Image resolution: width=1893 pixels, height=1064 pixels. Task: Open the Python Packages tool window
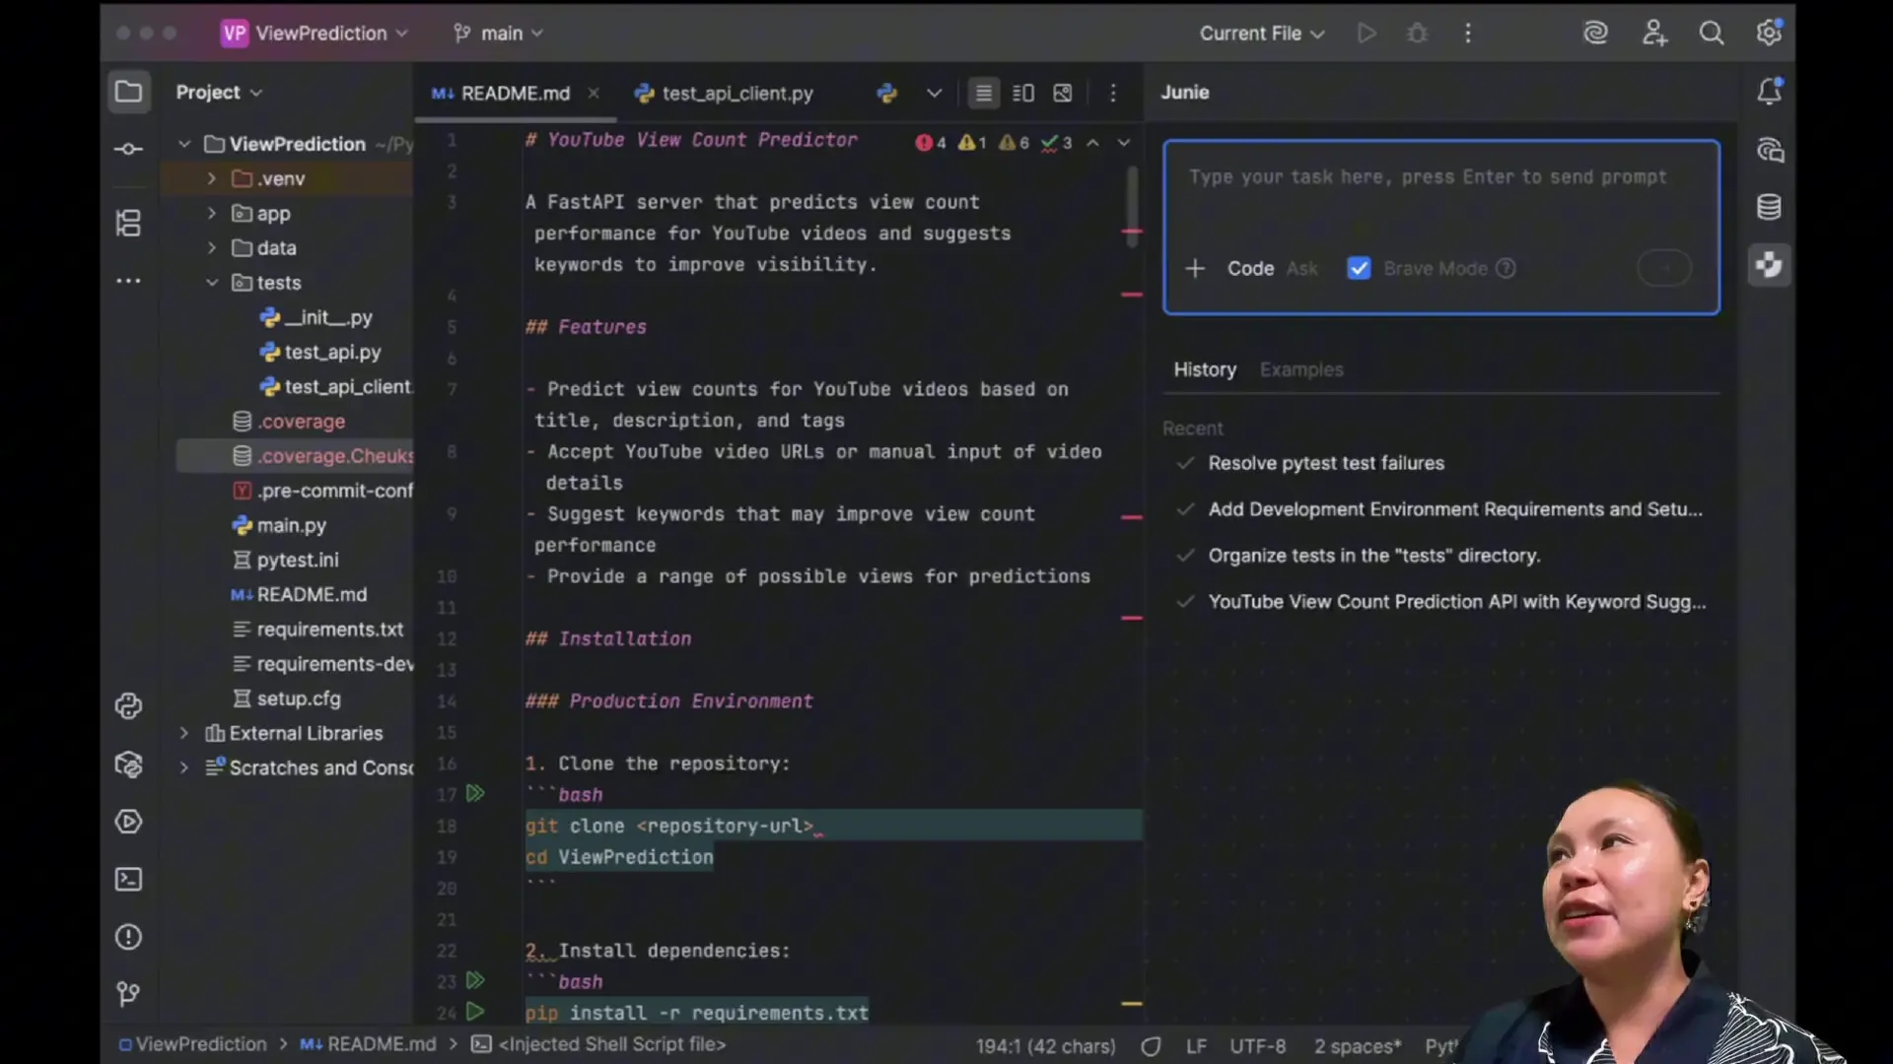pyautogui.click(x=128, y=765)
